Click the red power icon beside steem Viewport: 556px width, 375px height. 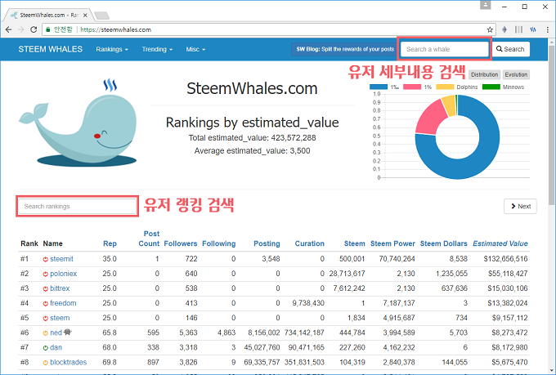tap(46, 319)
